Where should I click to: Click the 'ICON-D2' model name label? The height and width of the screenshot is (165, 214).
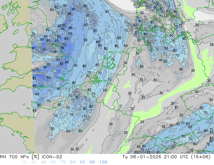[x=52, y=157]
